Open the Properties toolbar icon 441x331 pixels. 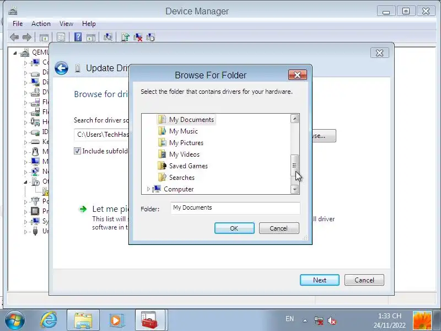click(61, 37)
